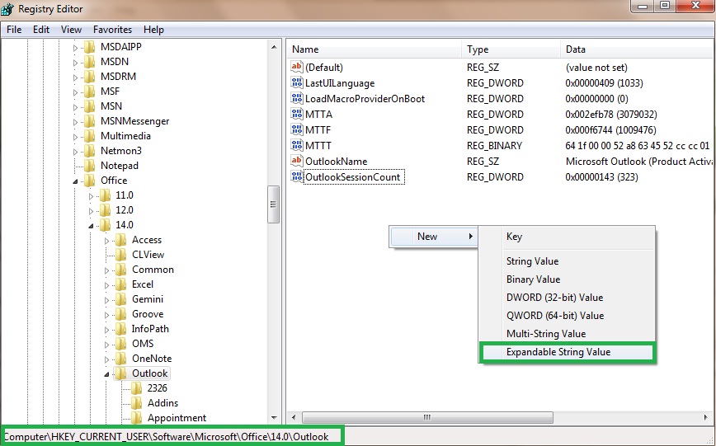
Task: Expand the Access tree node
Action: (107, 241)
